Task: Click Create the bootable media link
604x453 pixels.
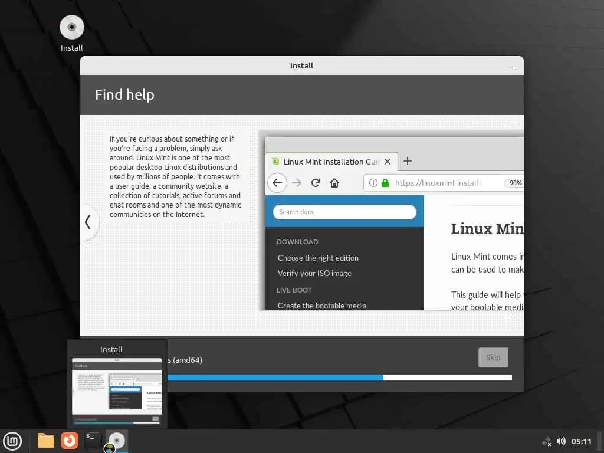Action: 322,306
